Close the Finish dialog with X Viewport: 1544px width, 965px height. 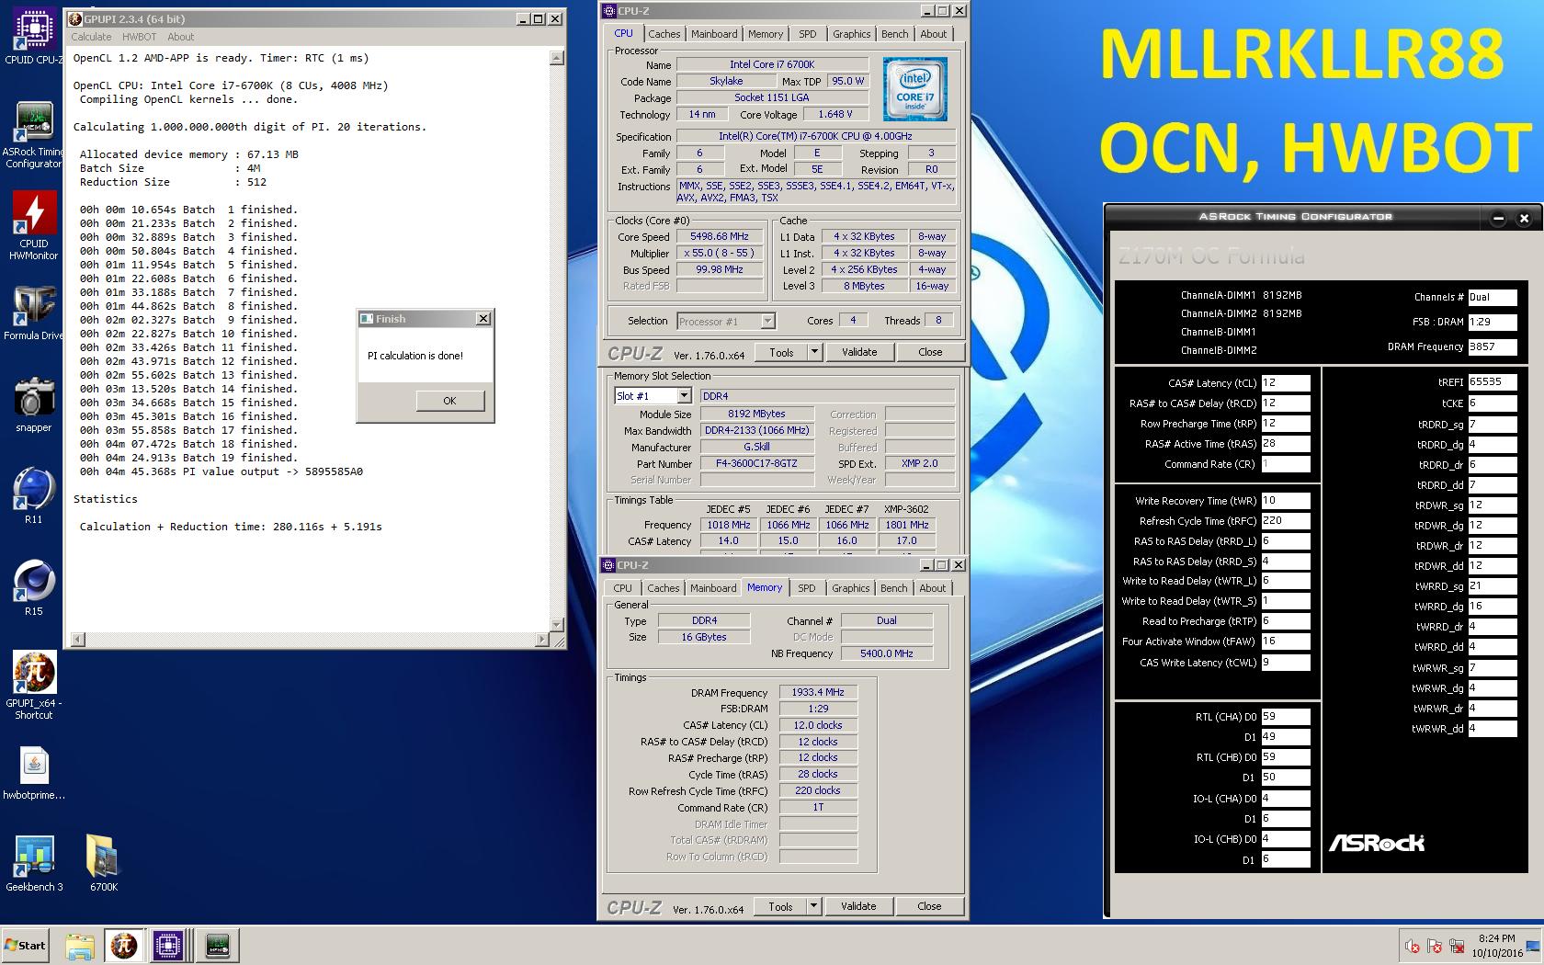tap(483, 319)
